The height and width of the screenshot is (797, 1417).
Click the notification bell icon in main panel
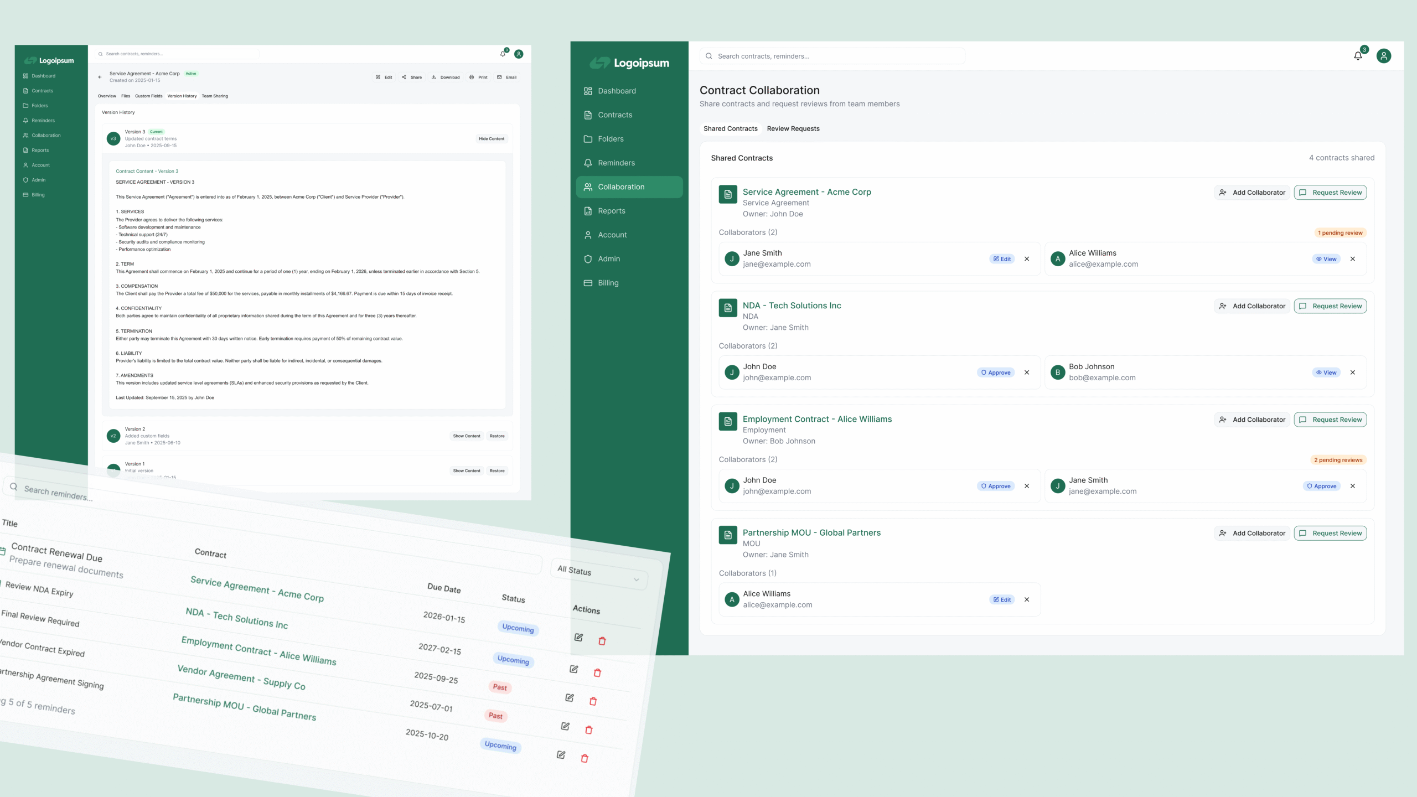[x=1357, y=56]
